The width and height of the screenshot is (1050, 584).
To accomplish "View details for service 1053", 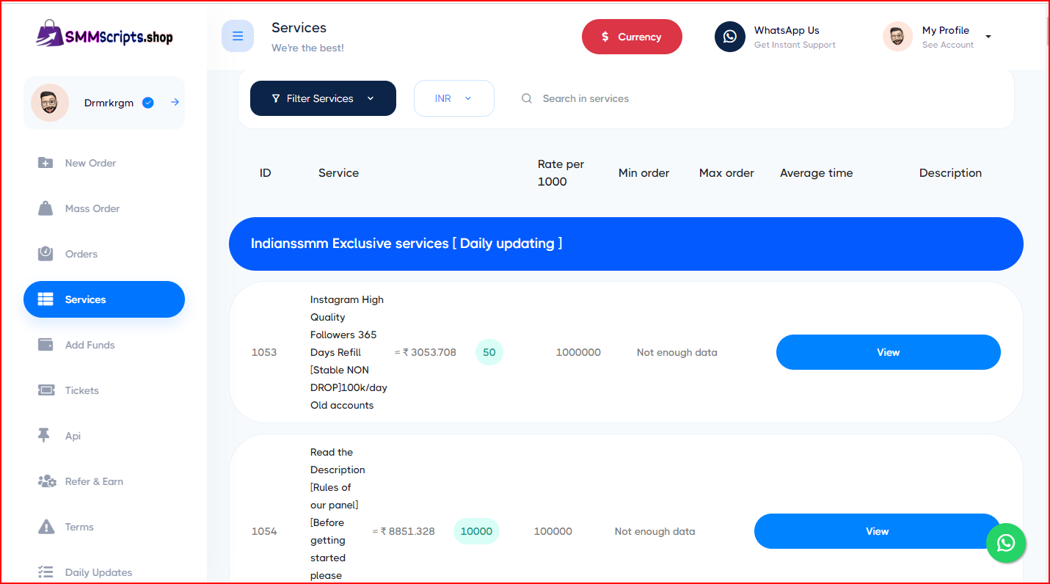I will [888, 352].
